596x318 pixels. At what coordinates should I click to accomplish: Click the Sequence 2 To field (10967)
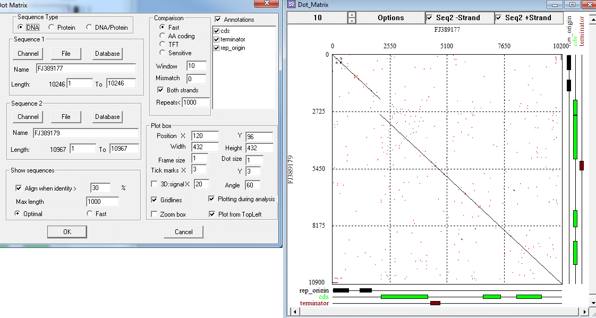124,149
